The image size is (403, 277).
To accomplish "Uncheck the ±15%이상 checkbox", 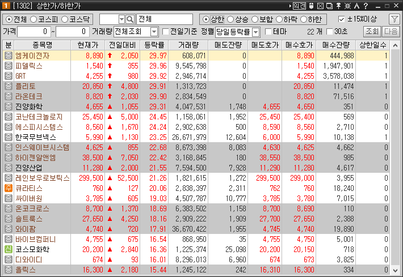I will point(341,19).
